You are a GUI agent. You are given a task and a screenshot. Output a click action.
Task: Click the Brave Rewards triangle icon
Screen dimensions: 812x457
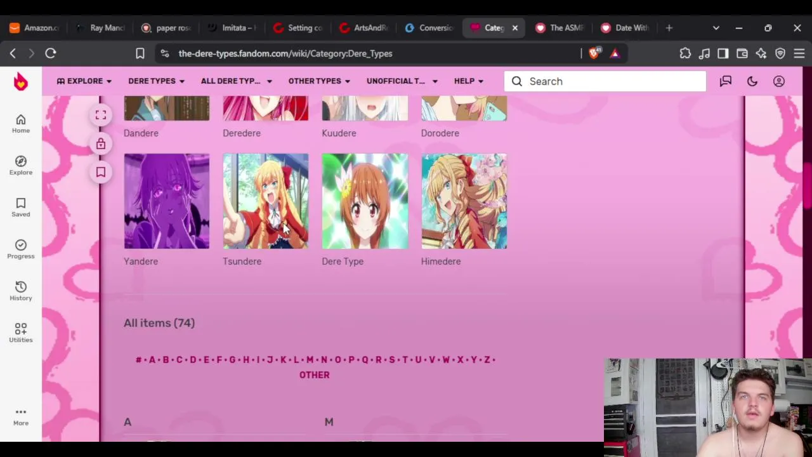point(615,53)
